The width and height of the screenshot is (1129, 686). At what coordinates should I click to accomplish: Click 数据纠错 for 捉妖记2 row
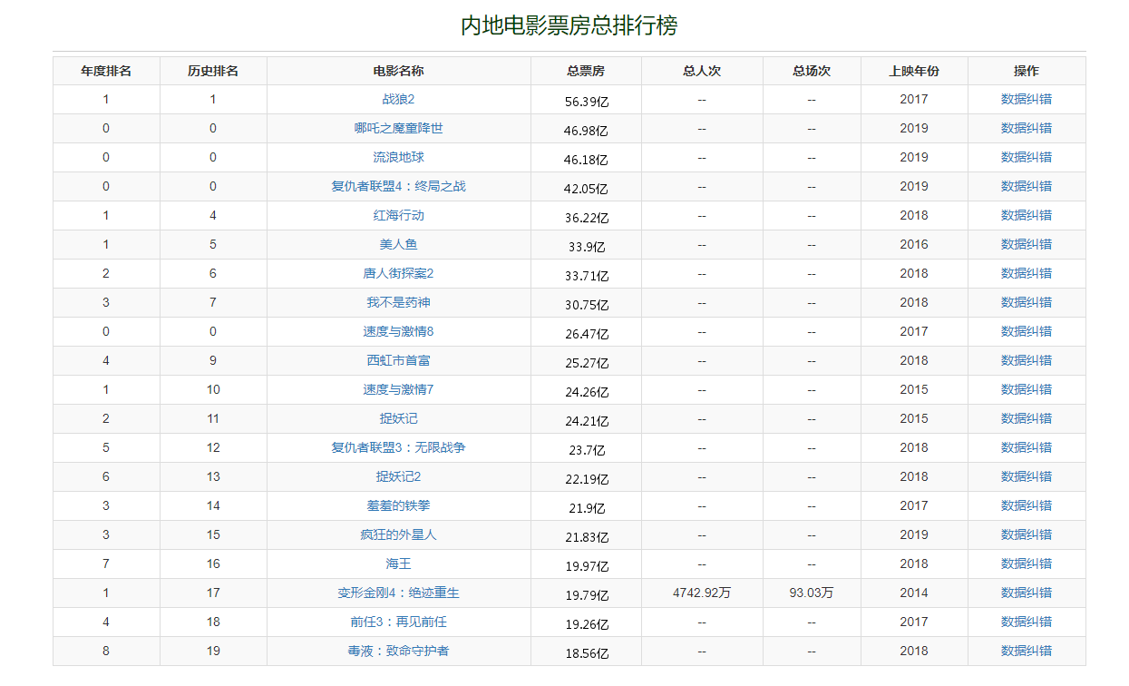[1027, 477]
